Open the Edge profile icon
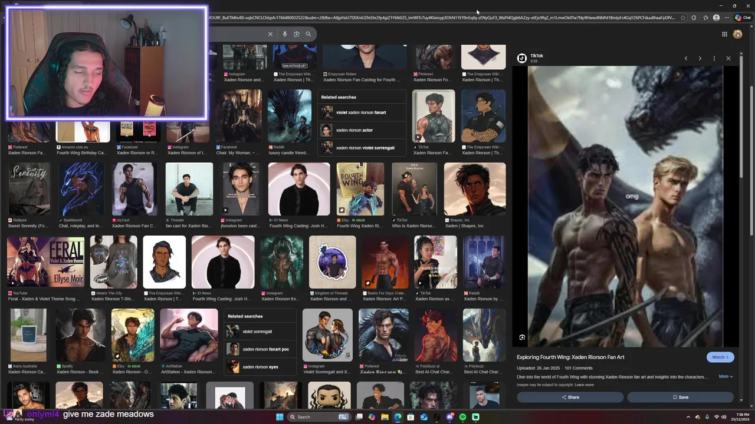755x424 pixels. pos(716,18)
